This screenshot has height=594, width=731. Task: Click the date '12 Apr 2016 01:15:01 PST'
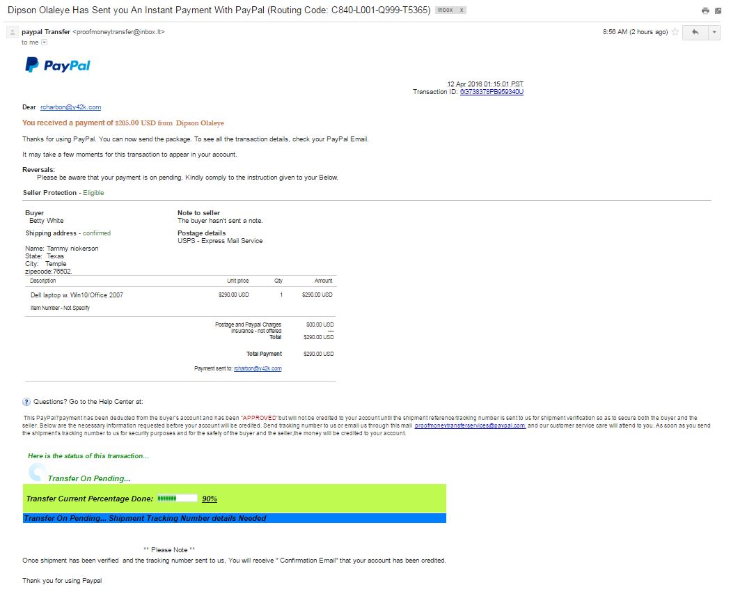(485, 84)
